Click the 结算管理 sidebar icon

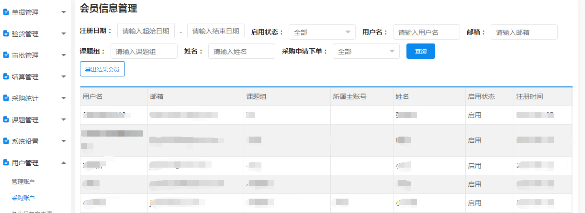[x=6, y=77]
